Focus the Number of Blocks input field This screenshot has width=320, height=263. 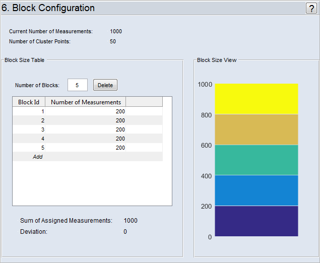click(77, 85)
